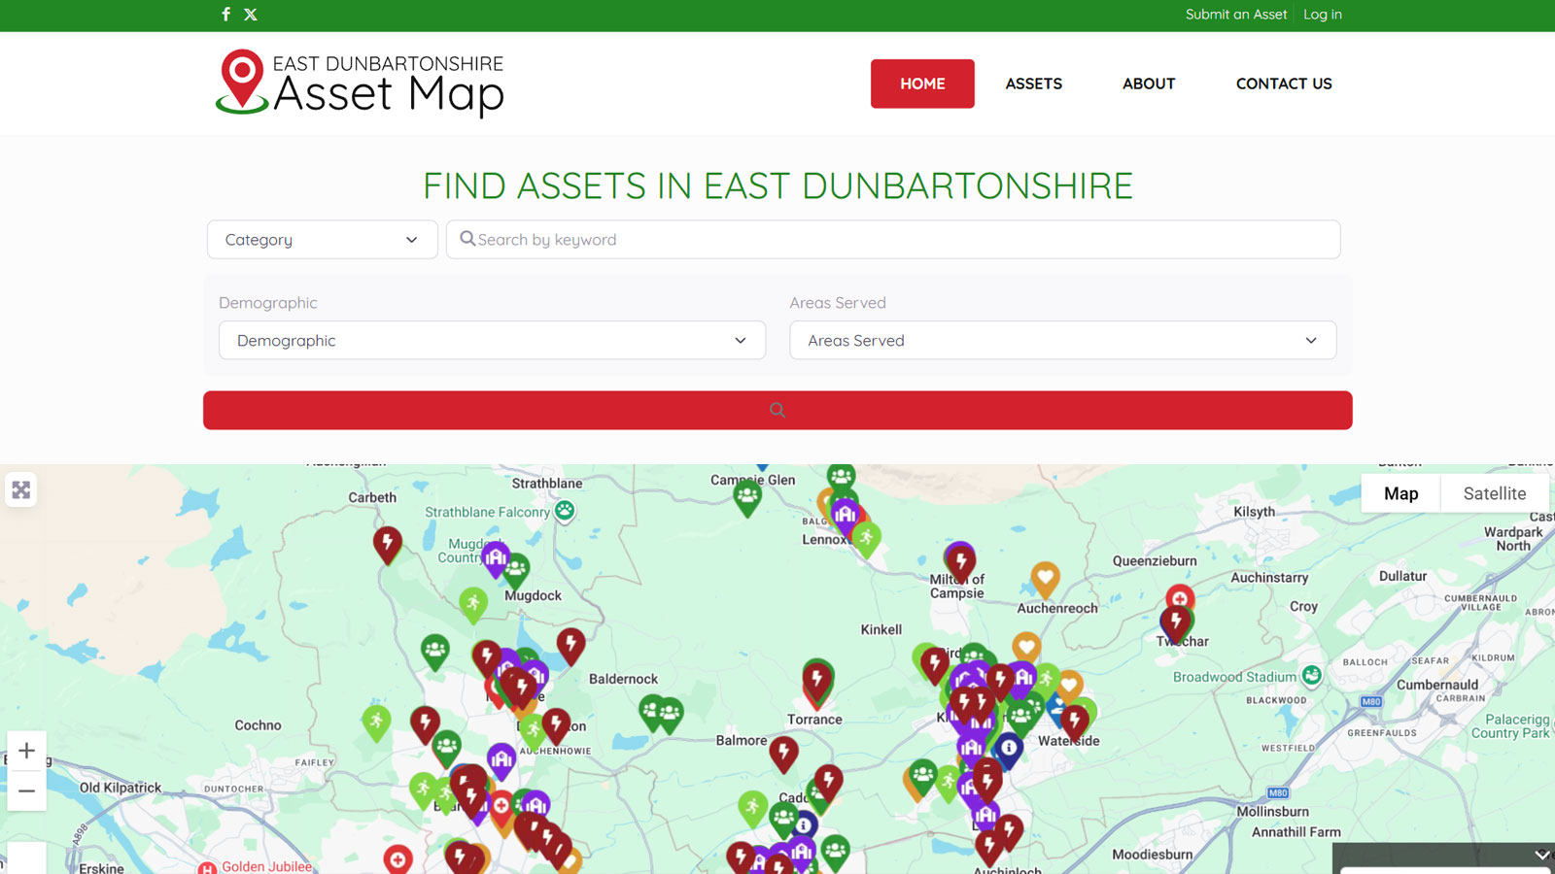Zoom out of the map
The height and width of the screenshot is (874, 1555).
pyautogui.click(x=27, y=791)
